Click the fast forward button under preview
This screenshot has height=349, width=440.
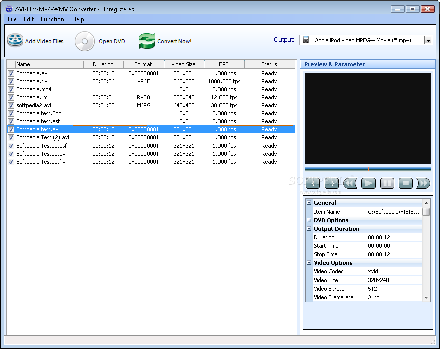423,183
